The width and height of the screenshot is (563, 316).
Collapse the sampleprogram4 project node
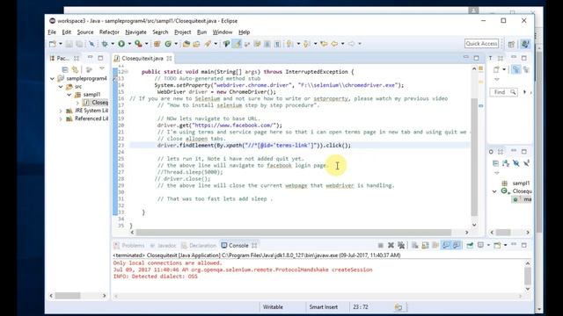(53, 78)
